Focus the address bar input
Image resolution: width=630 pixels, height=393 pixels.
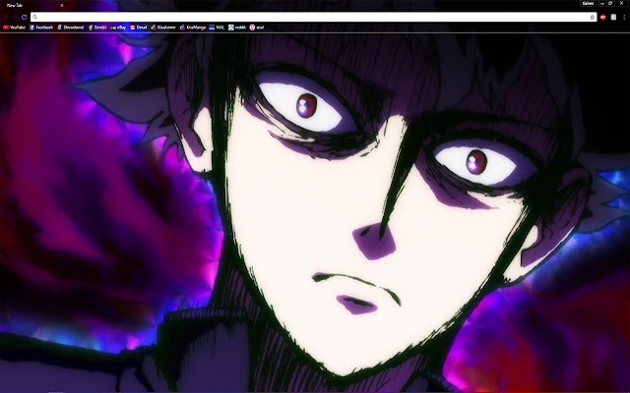(313, 18)
